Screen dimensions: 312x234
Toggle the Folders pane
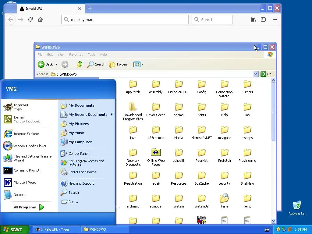119,64
